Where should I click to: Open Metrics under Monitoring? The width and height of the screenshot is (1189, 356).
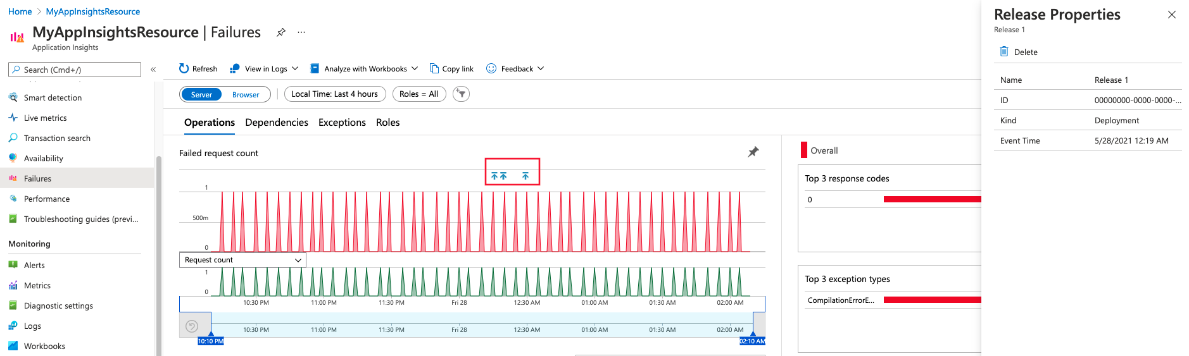pyautogui.click(x=77, y=285)
